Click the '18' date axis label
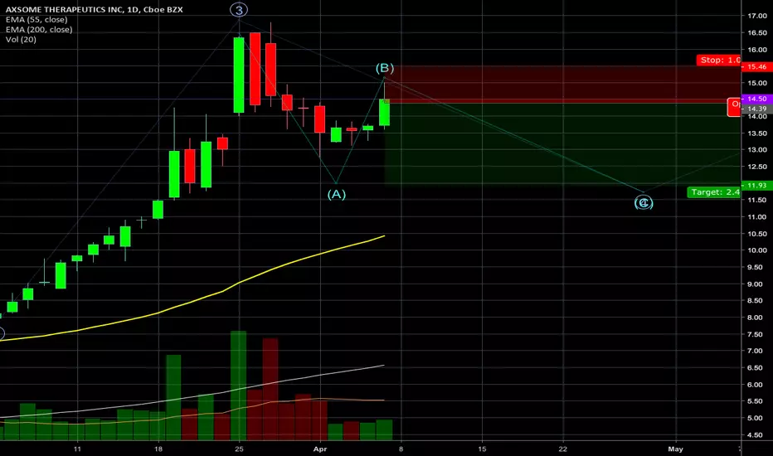This screenshot has width=773, height=456. click(158, 449)
